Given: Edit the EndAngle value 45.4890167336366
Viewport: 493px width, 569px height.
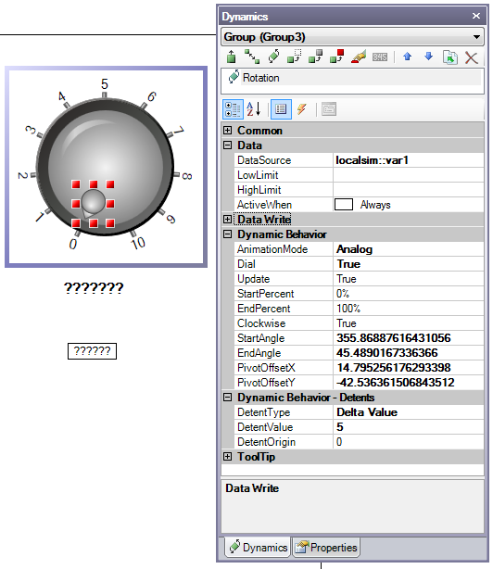Looking at the screenshot, I should click(408, 353).
